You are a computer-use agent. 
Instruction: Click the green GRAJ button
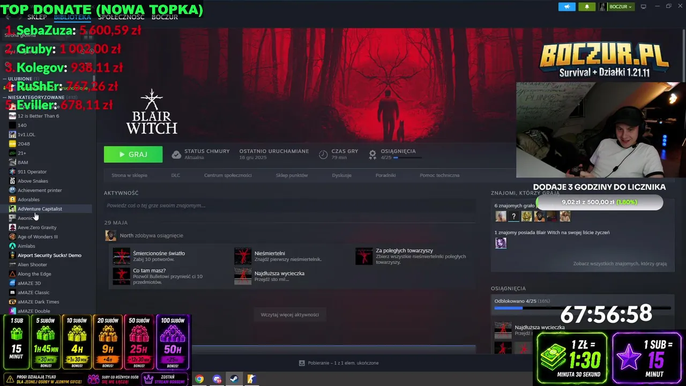[x=133, y=154]
